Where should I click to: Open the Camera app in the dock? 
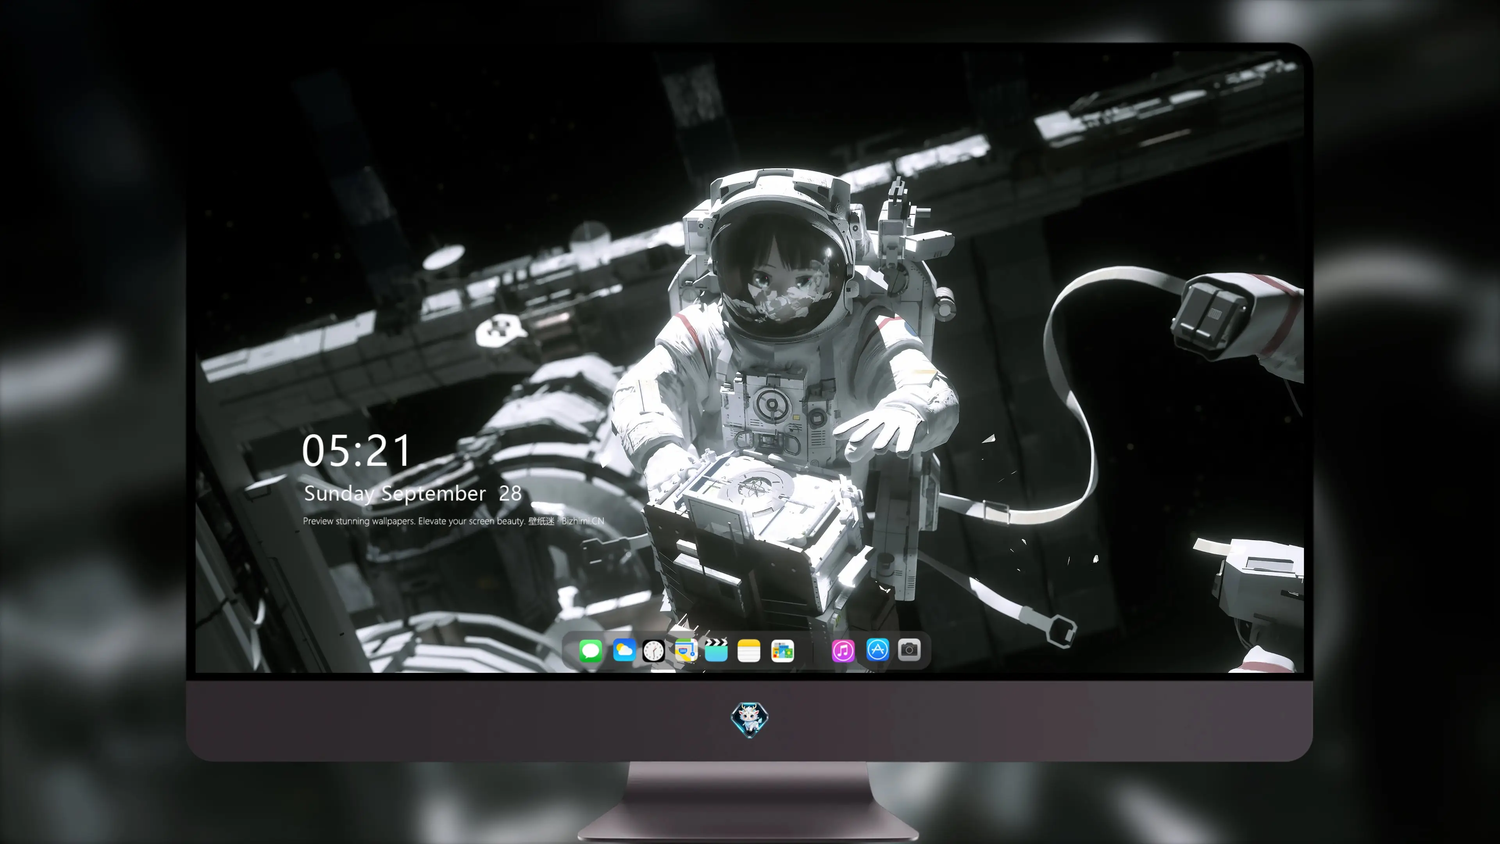point(909,649)
